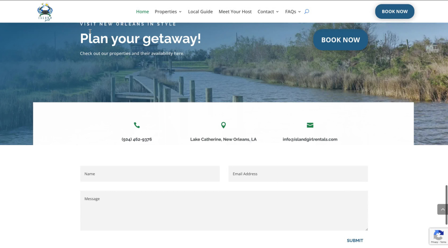Click the green envelope email icon
The height and width of the screenshot is (248, 448).
[x=310, y=125]
